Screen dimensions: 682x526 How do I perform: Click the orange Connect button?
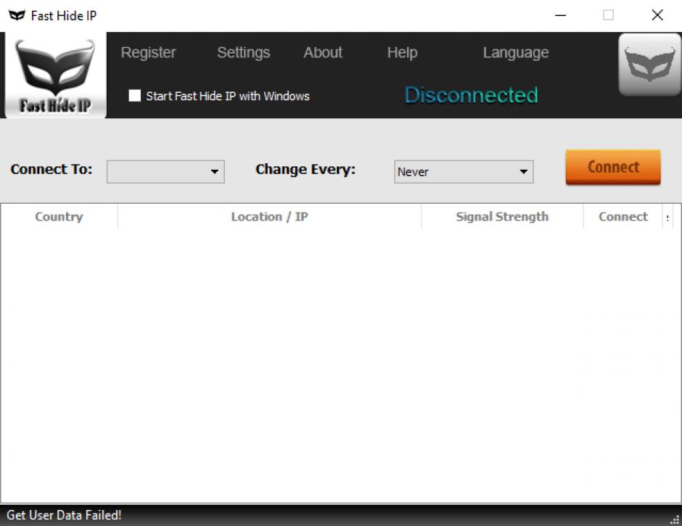coord(613,168)
